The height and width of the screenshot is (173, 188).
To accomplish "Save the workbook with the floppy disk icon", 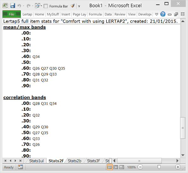I will (x=12, y=6).
